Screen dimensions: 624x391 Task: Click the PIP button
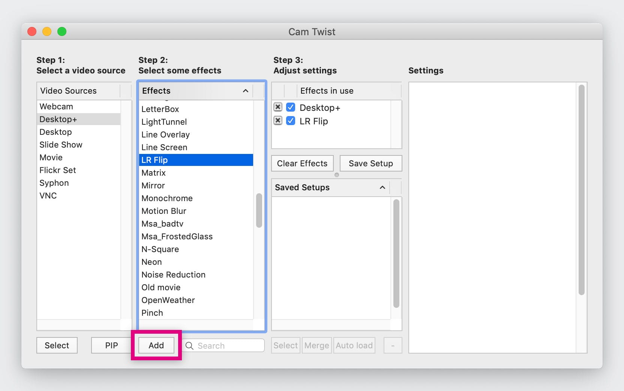tap(111, 345)
